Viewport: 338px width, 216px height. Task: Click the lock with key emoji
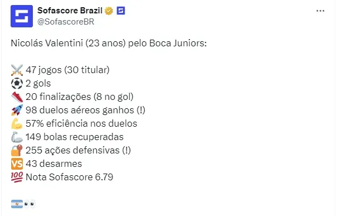pyautogui.click(x=17, y=150)
